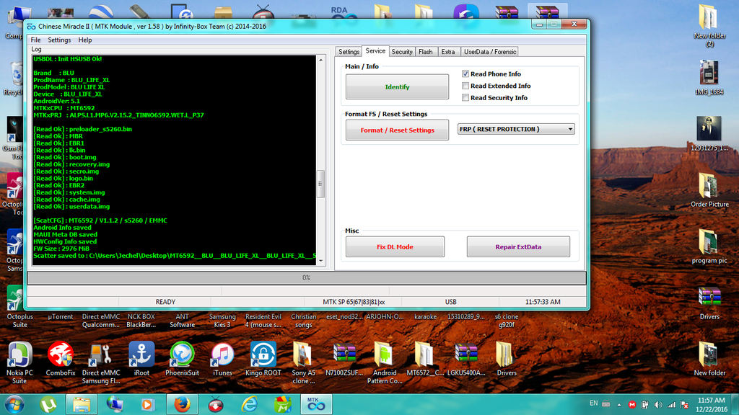
Task: Open iTunes desktop shortcut
Action: click(222, 355)
